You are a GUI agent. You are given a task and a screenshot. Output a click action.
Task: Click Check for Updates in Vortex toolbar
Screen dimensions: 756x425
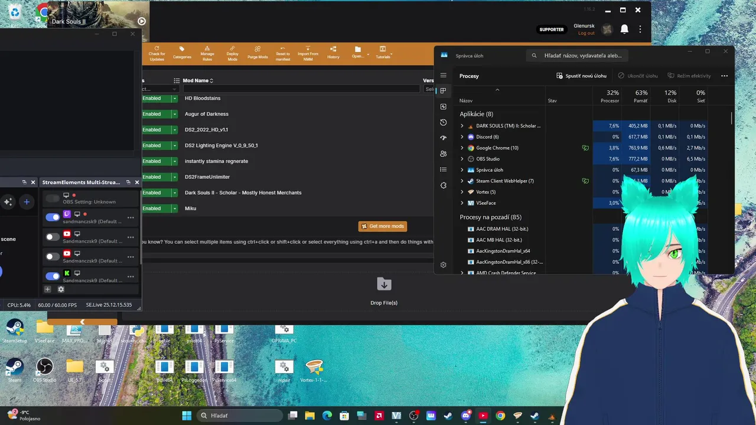pos(157,53)
